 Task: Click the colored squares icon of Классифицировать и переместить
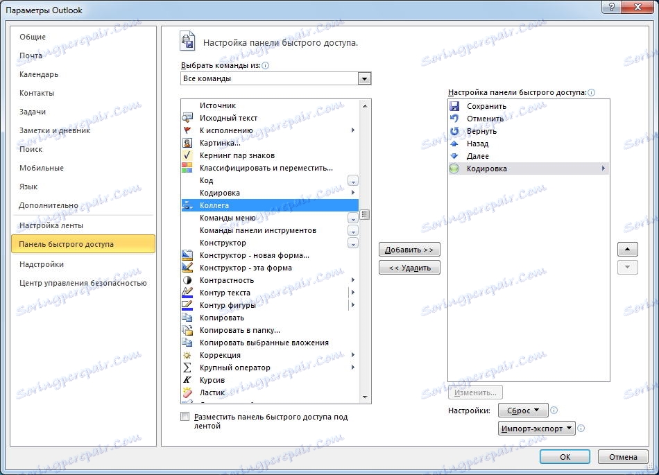click(187, 168)
